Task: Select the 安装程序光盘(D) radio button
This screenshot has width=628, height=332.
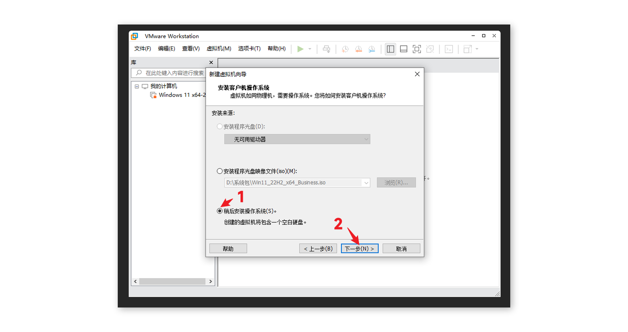Action: coord(220,126)
